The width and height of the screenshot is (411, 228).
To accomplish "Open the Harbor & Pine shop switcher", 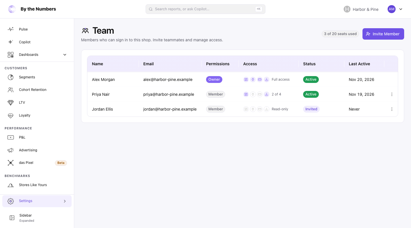I will tap(361, 9).
